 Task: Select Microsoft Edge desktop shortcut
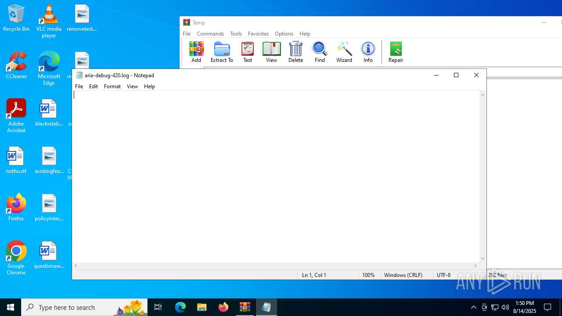[49, 68]
